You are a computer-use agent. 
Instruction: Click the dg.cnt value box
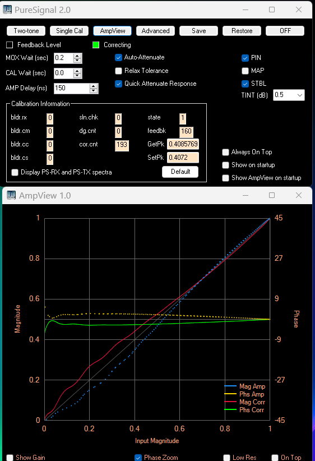pyautogui.click(x=118, y=131)
